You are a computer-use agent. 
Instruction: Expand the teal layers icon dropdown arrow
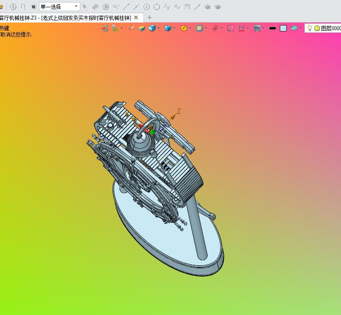point(300,28)
